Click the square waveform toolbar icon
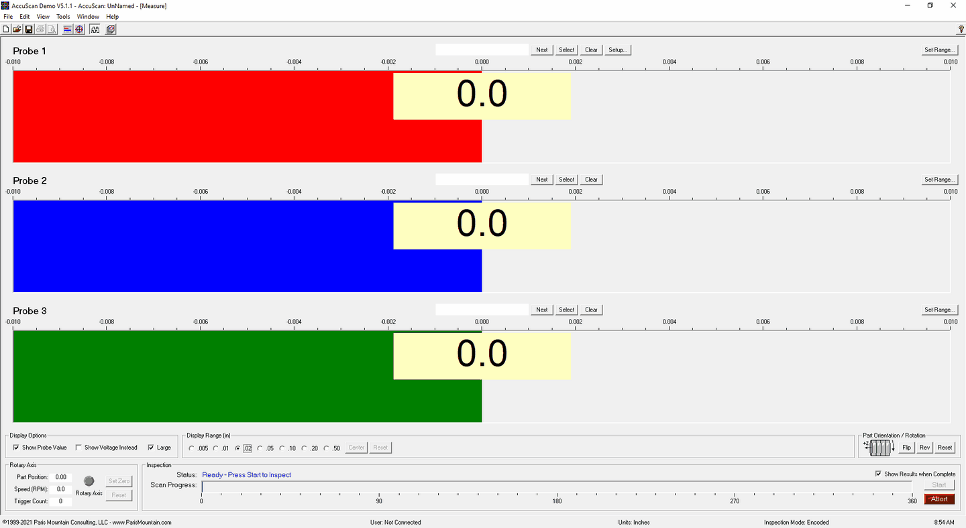 tap(95, 29)
